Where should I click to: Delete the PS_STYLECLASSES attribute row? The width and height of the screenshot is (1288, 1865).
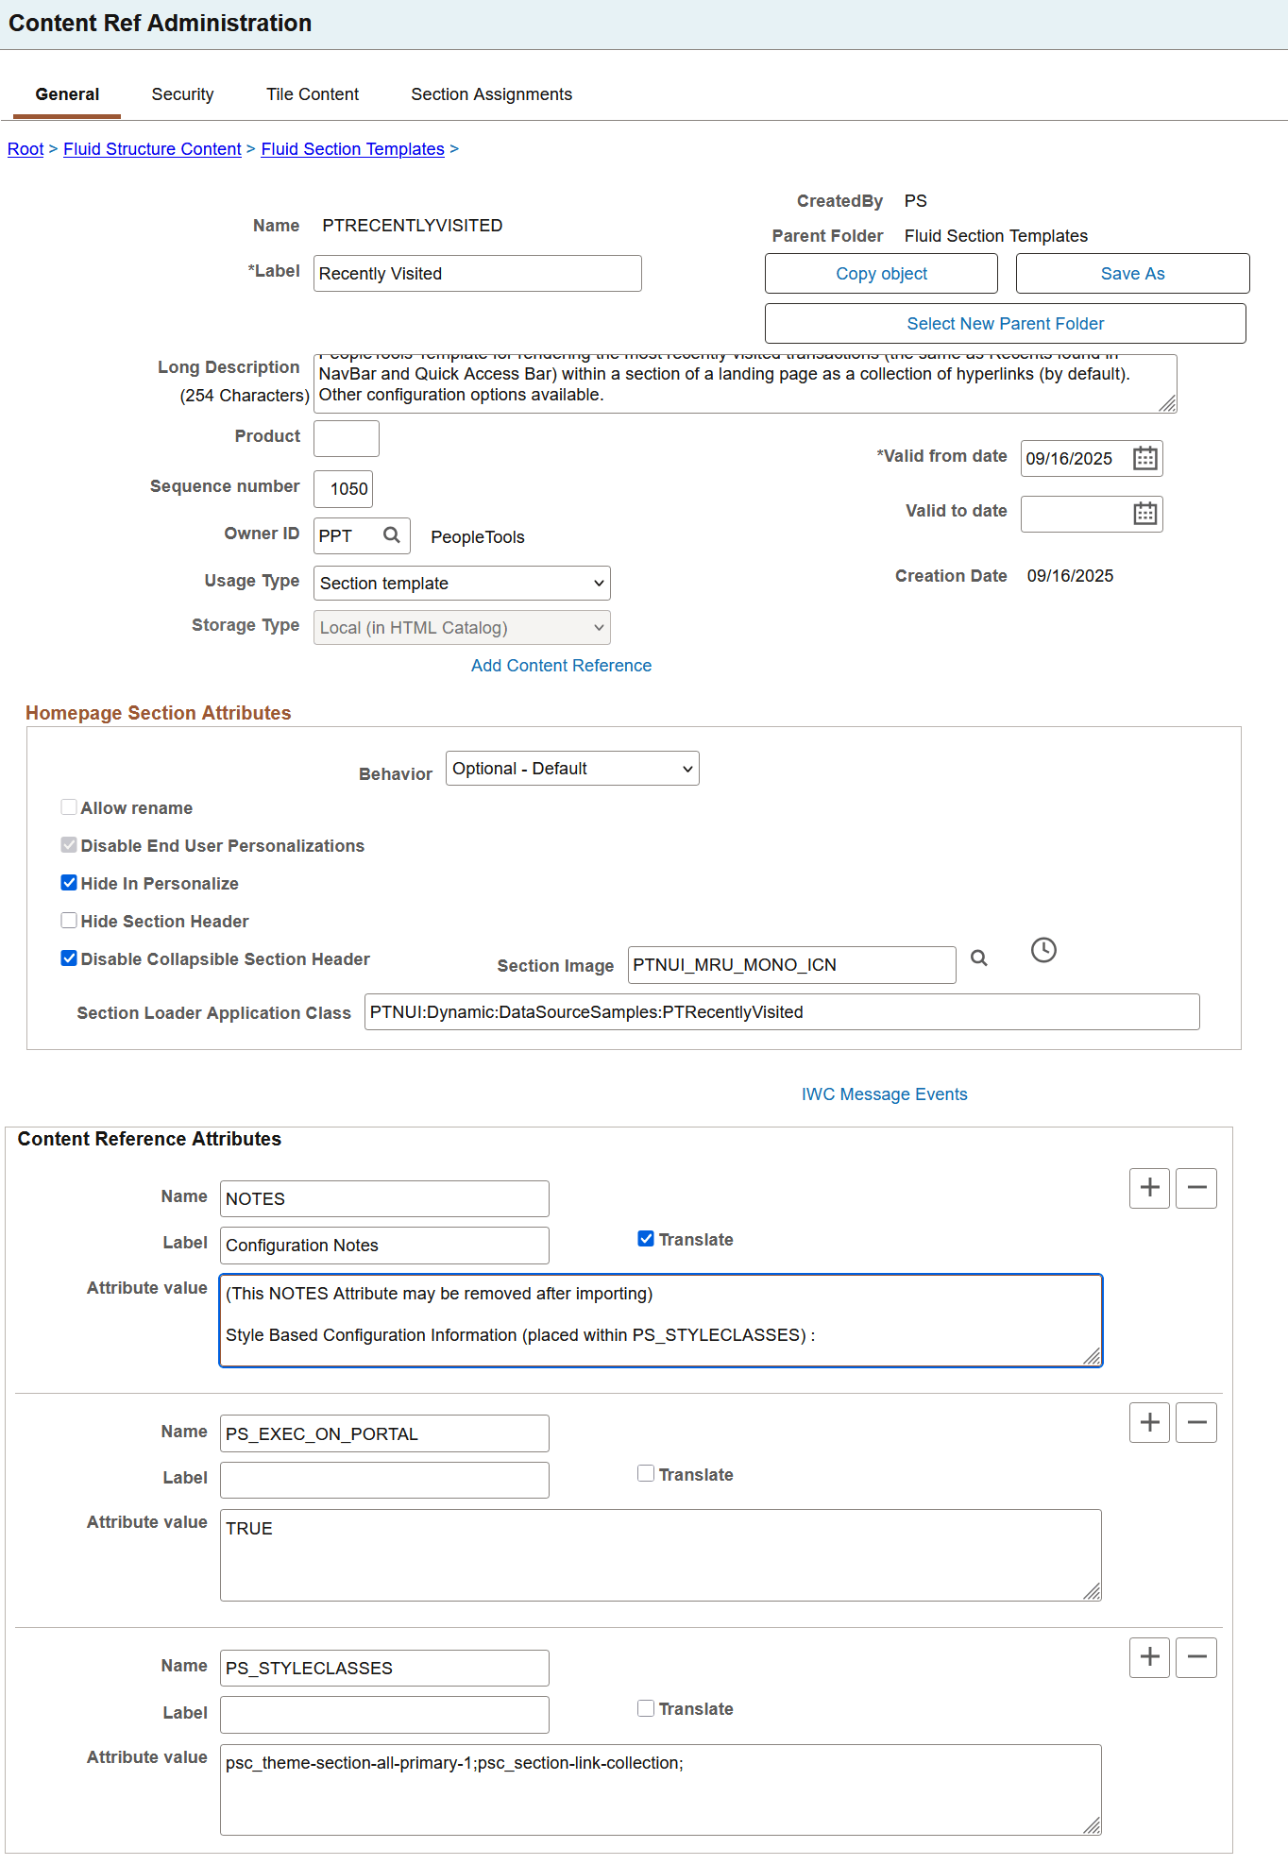(1196, 1657)
